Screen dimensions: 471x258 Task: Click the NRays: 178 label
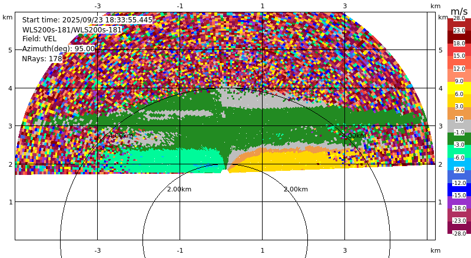click(x=42, y=59)
